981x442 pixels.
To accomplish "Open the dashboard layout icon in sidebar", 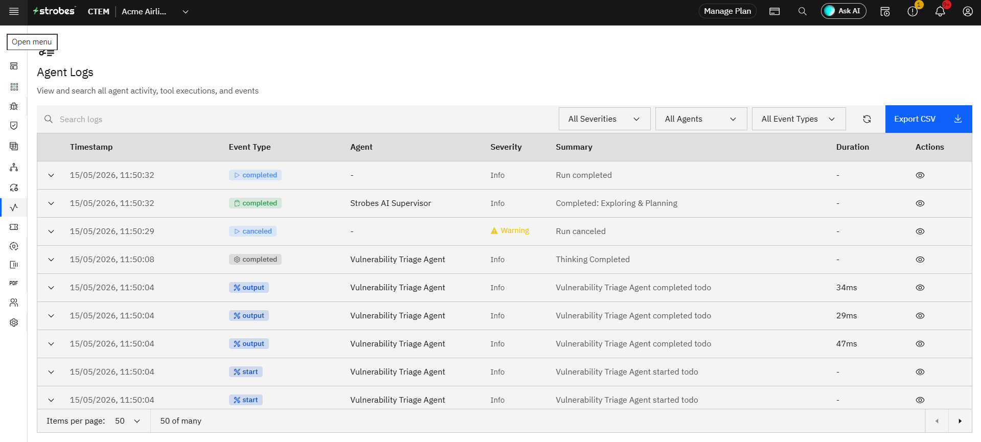I will pos(14,66).
